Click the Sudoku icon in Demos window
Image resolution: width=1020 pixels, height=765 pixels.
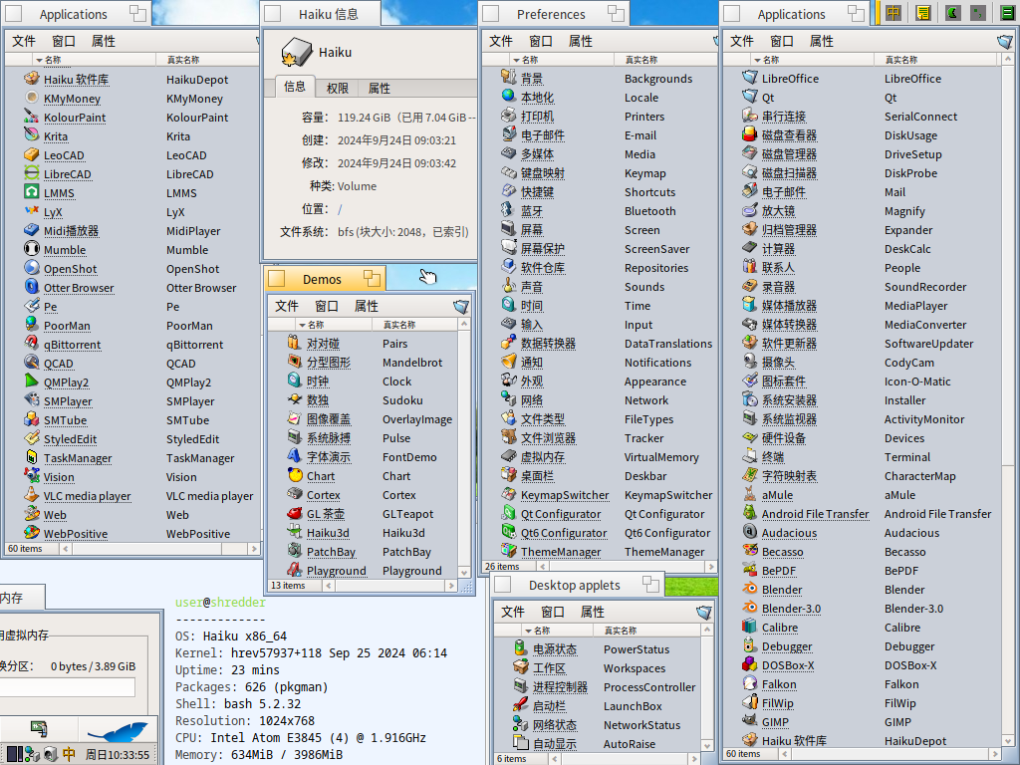(x=295, y=398)
